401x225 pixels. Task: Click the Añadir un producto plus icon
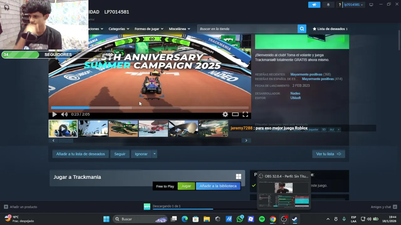coord(6,207)
